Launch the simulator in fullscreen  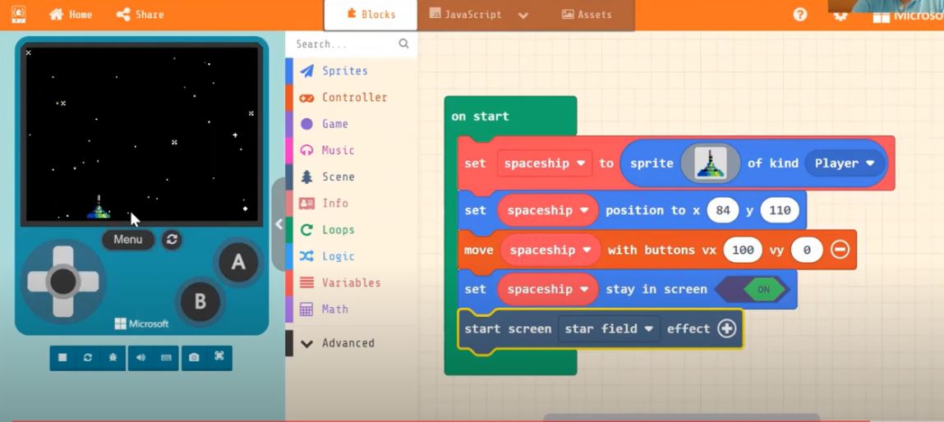tap(219, 358)
